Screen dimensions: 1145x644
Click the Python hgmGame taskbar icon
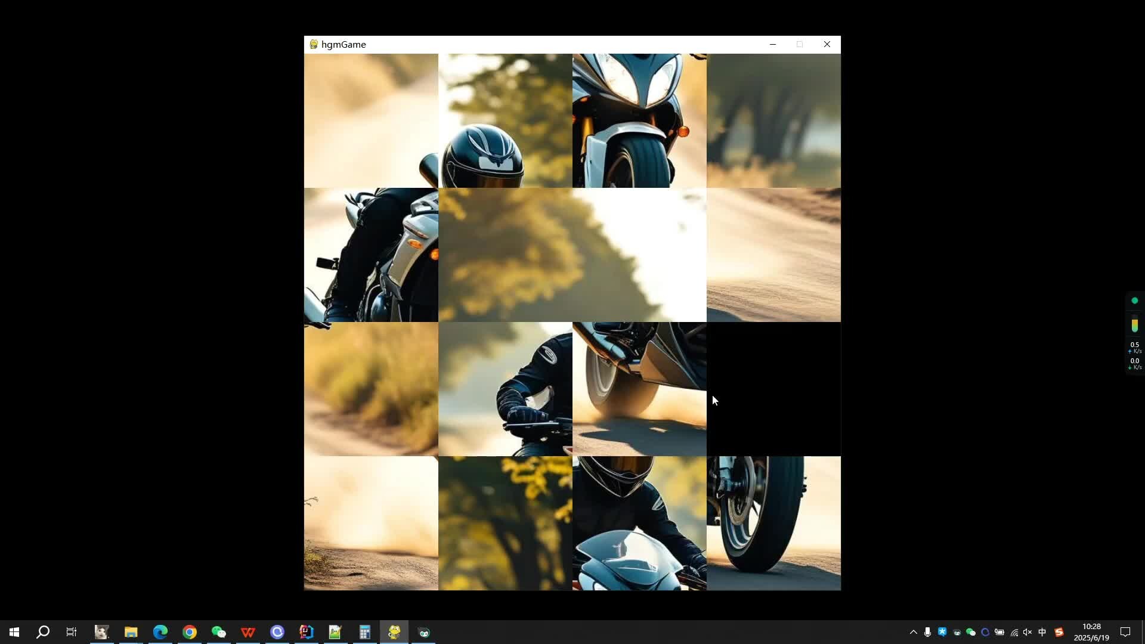394,632
